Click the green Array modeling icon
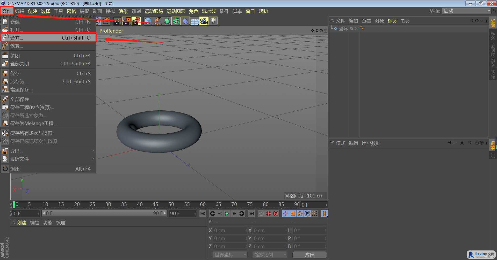Image resolution: width=497 pixels, height=260 pixels. (x=176, y=21)
